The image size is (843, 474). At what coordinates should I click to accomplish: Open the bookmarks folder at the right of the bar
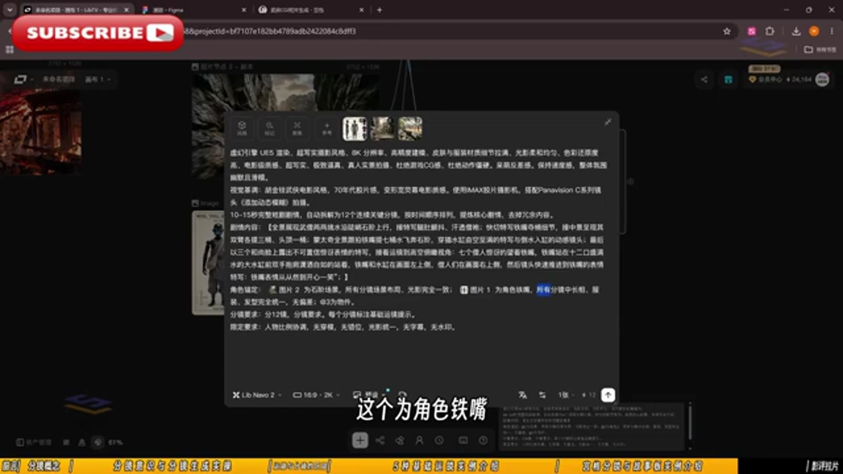pyautogui.click(x=820, y=50)
